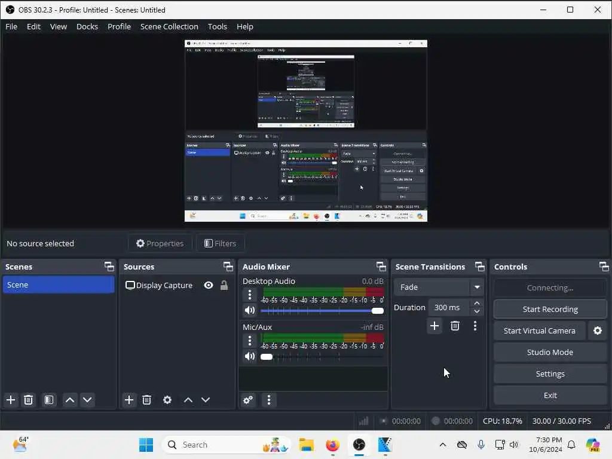Add a configurable transition plus icon

(434, 326)
